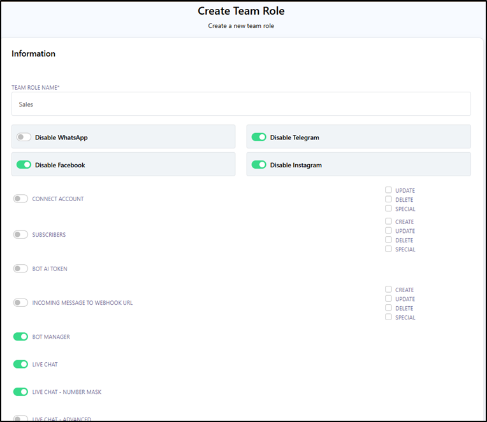The image size is (487, 422).
Task: Tick the Delete checkbox for Subscribers
Action: pyautogui.click(x=388, y=240)
